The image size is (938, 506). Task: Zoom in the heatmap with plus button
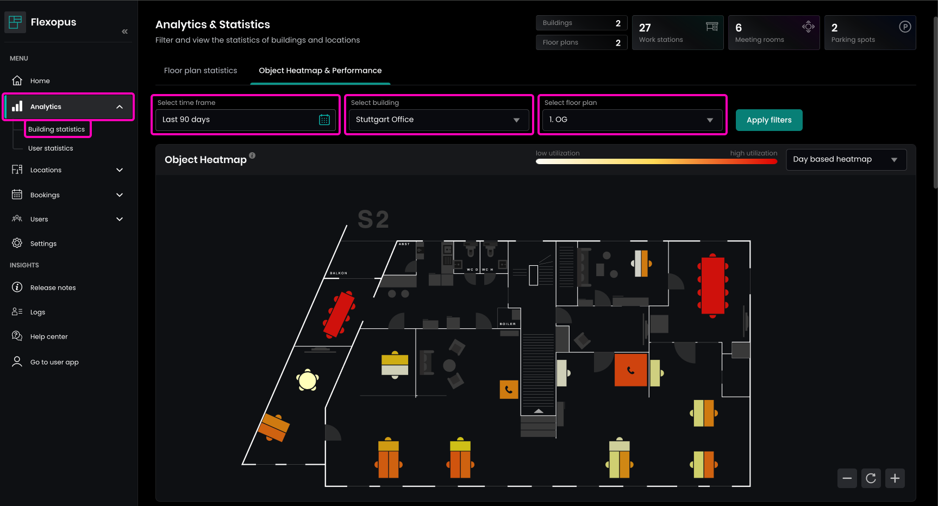click(895, 478)
